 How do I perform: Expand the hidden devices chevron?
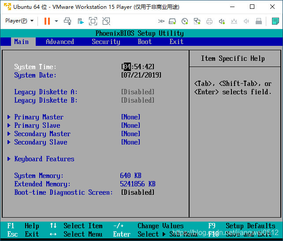tap(161, 21)
